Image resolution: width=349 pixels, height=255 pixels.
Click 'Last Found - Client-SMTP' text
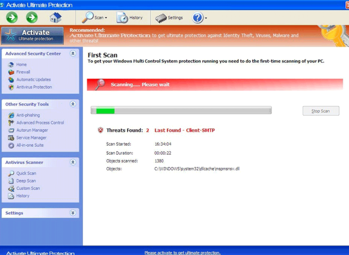click(184, 130)
